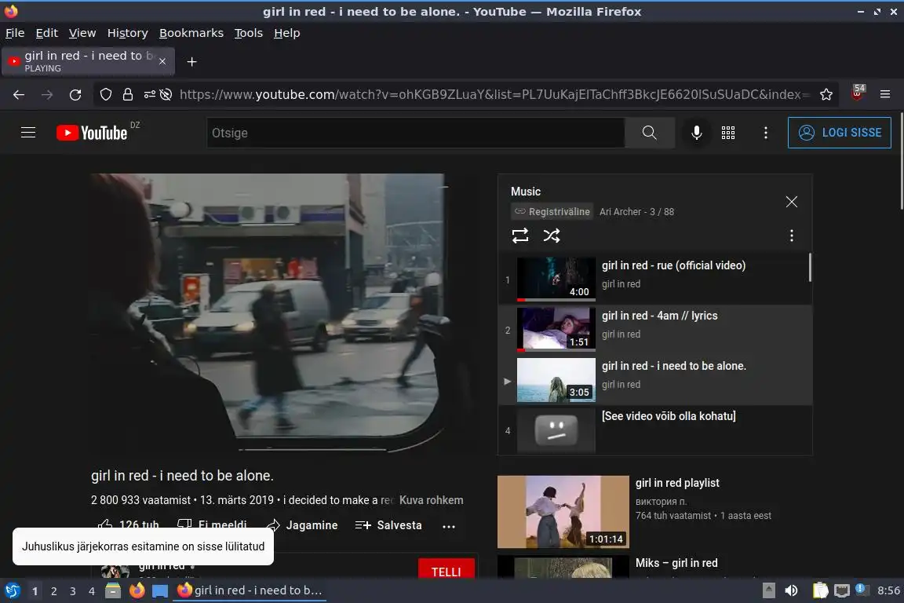
Task: Open the Help menu
Action: click(x=286, y=33)
